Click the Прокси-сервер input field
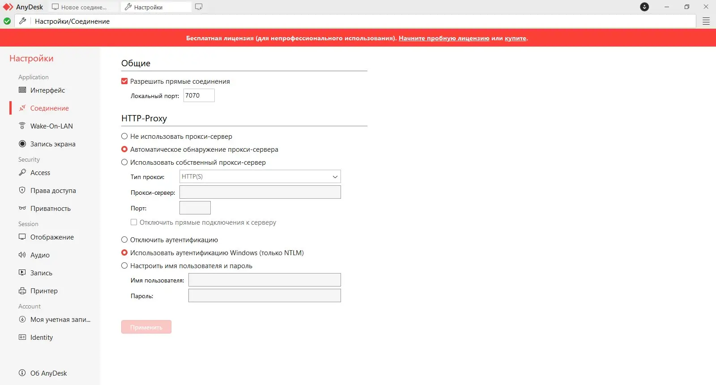The height and width of the screenshot is (385, 716). pyautogui.click(x=260, y=192)
